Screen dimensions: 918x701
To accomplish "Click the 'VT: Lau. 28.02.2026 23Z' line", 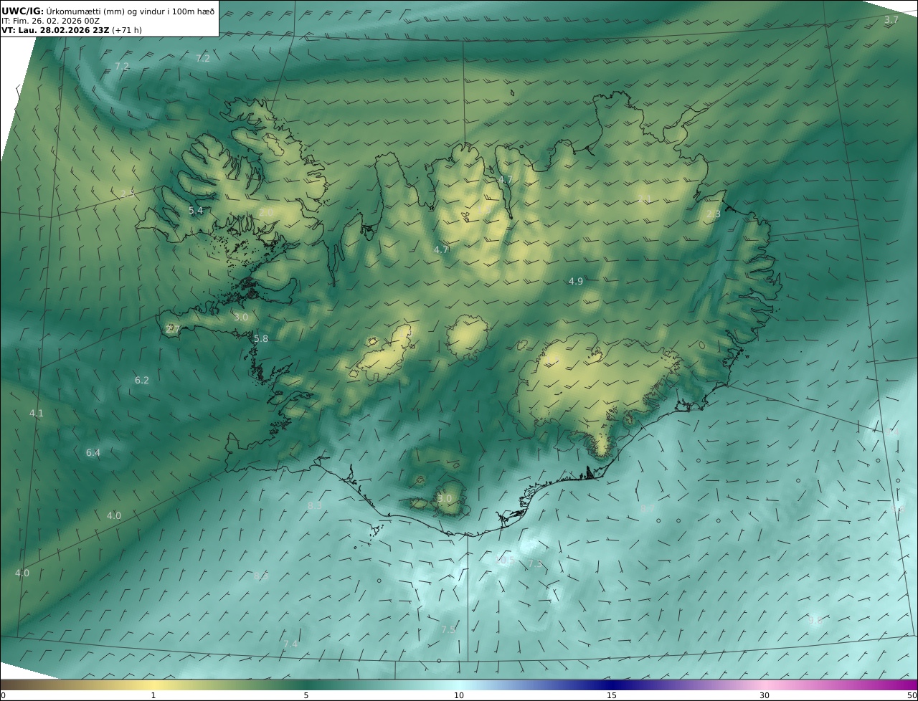I will (72, 30).
